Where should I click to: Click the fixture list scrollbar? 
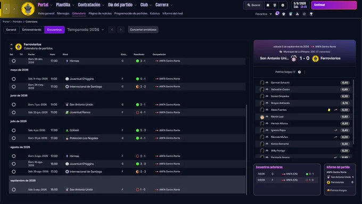click(x=246, y=149)
